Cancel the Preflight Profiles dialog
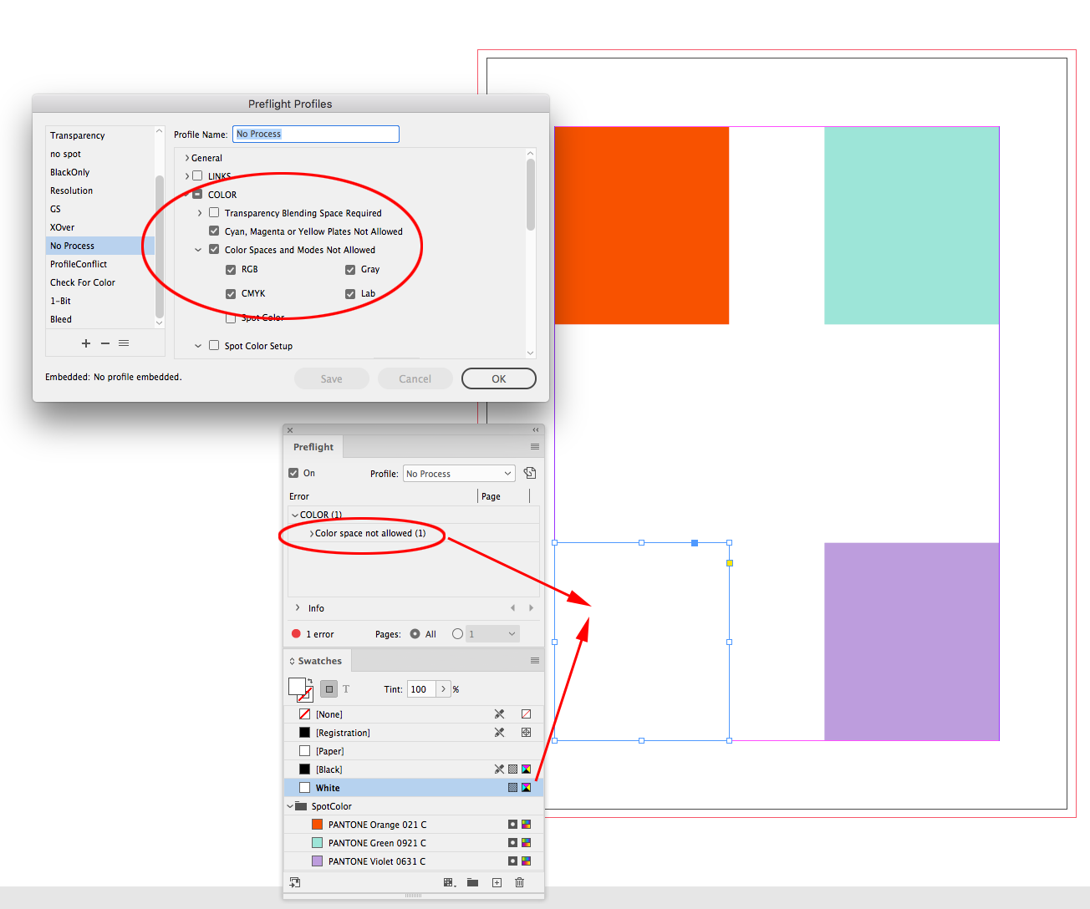Image resolution: width=1090 pixels, height=909 pixels. (x=415, y=378)
